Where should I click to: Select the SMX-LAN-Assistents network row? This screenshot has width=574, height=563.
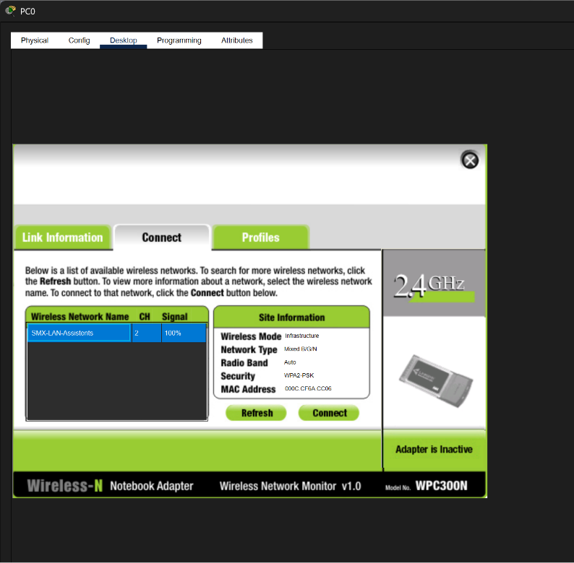117,333
